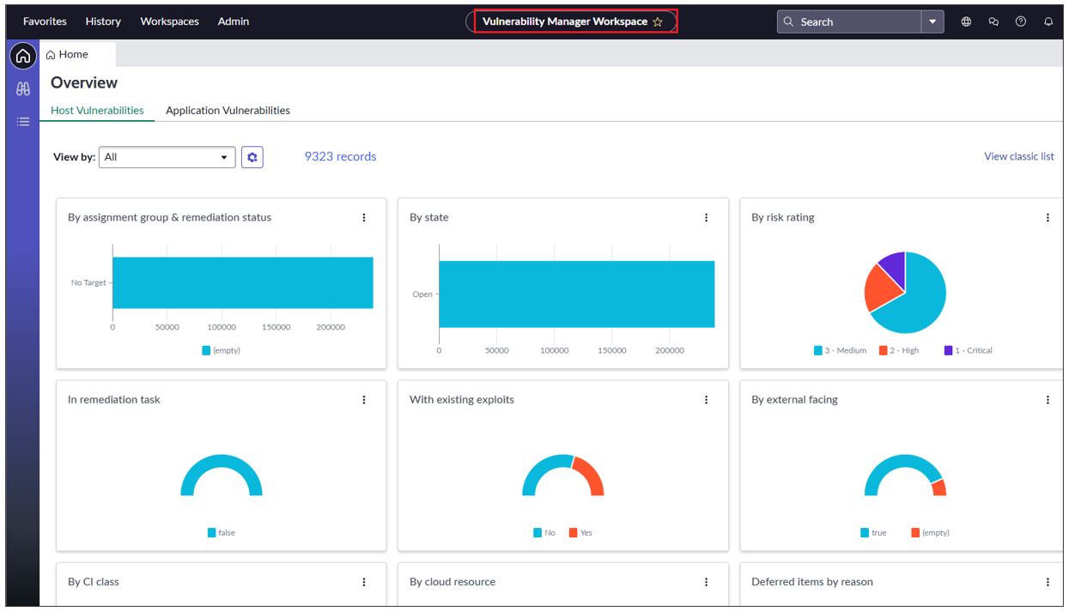Open notifications from the bell icon

point(1048,21)
